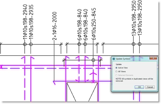Pick the 2+1Φ16-2000 rebar annotation
The image size is (161, 104).
tap(54, 26)
